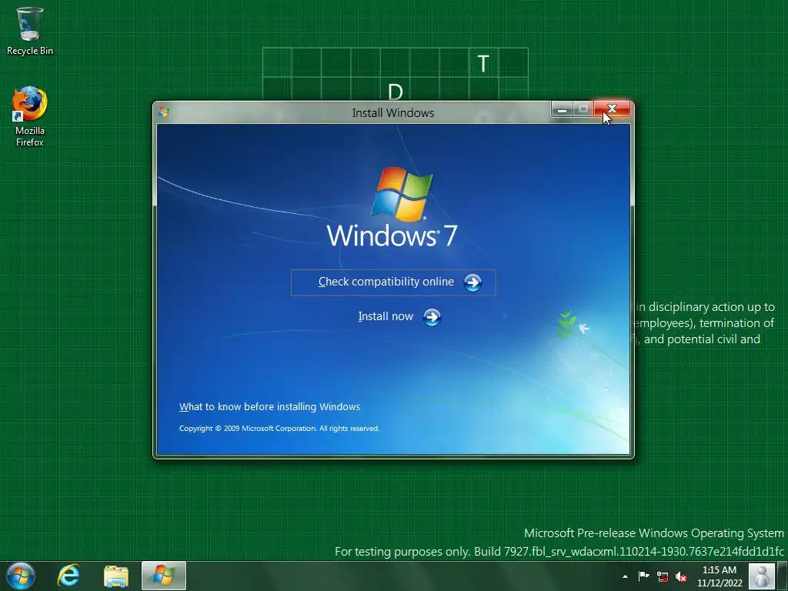Open the Start menu orb
The width and height of the screenshot is (788, 591).
[x=21, y=576]
